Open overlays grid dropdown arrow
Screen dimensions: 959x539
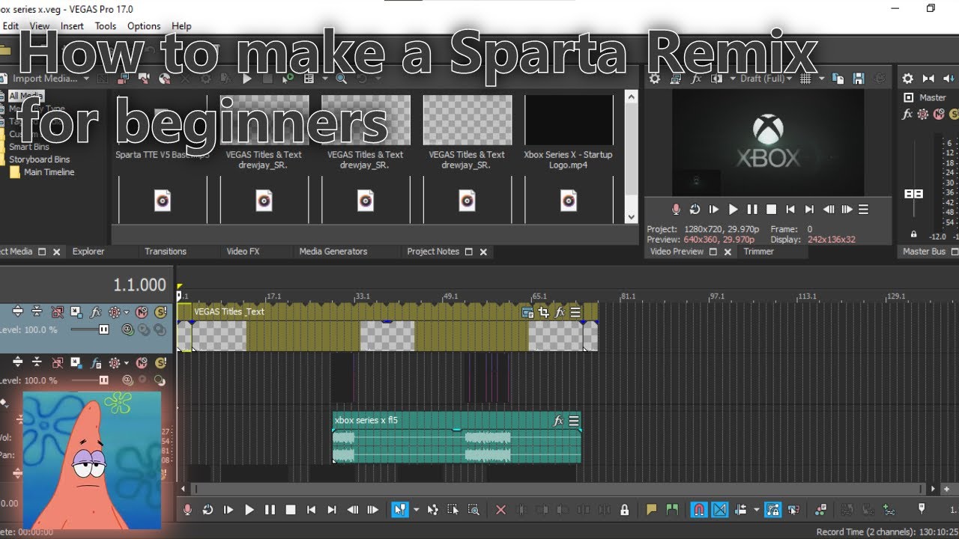pos(822,79)
